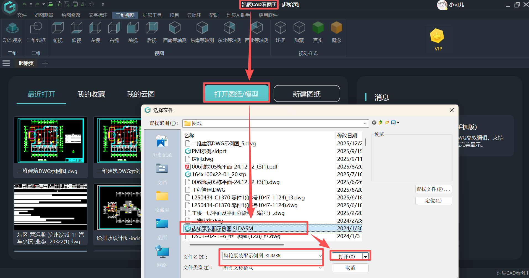Click the back arrow icon in file dialog
This screenshot has width=529, height=278.
tap(374, 123)
